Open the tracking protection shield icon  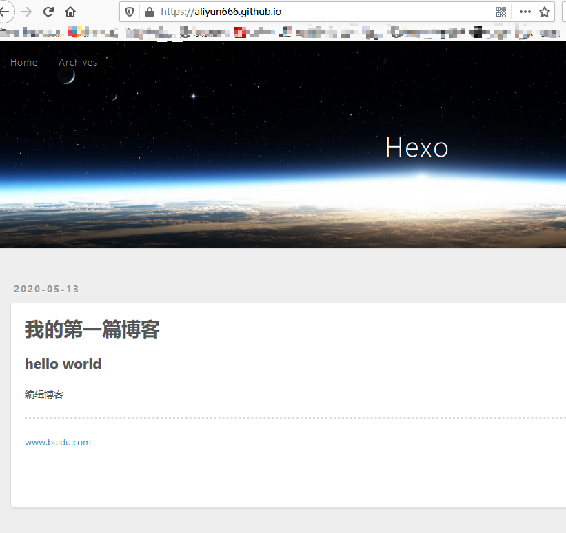point(130,12)
